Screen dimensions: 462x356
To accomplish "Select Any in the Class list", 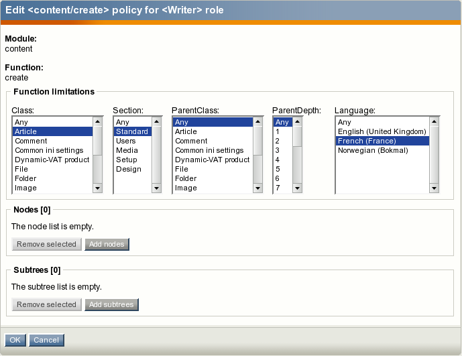I will 53,122.
